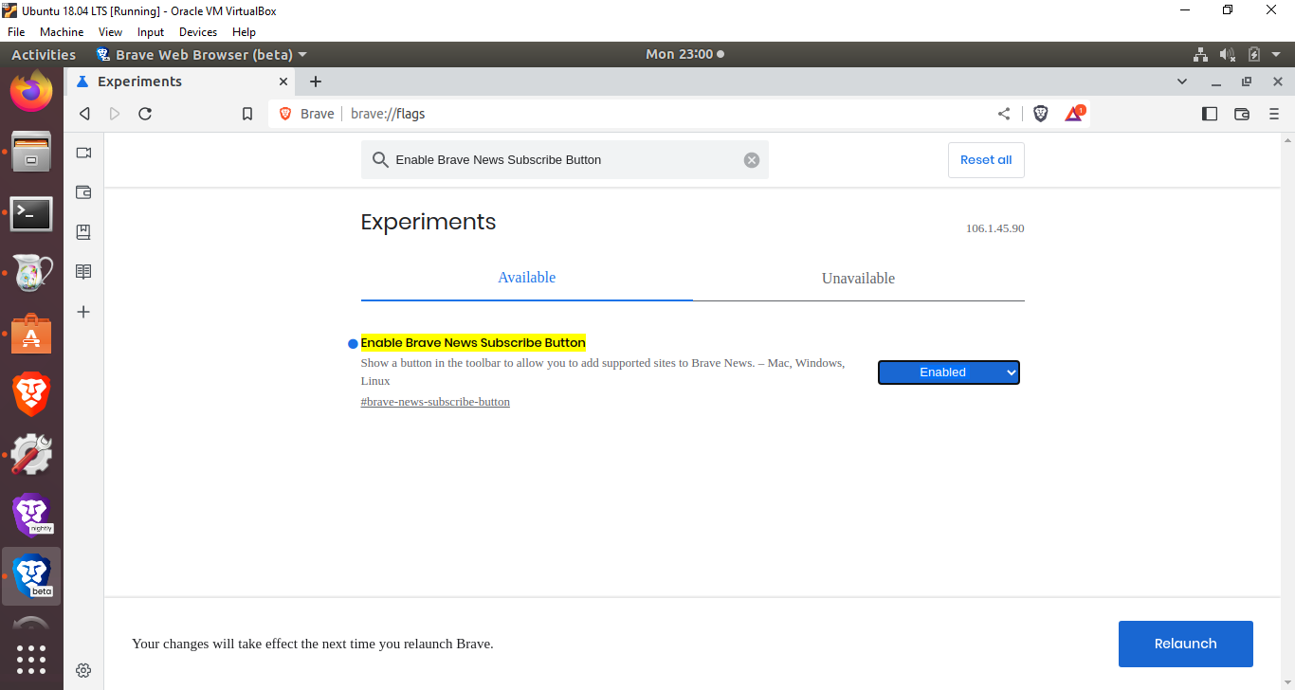
Task: Open the #brave-news-subscribe-button link
Action: tap(435, 401)
